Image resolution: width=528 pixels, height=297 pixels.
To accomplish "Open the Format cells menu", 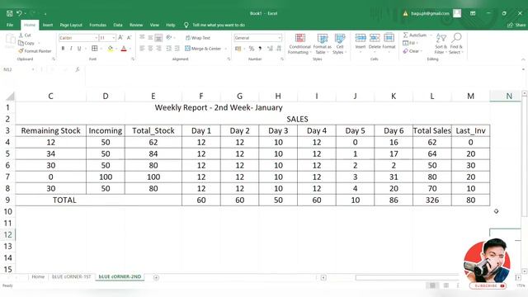I will [x=389, y=43].
